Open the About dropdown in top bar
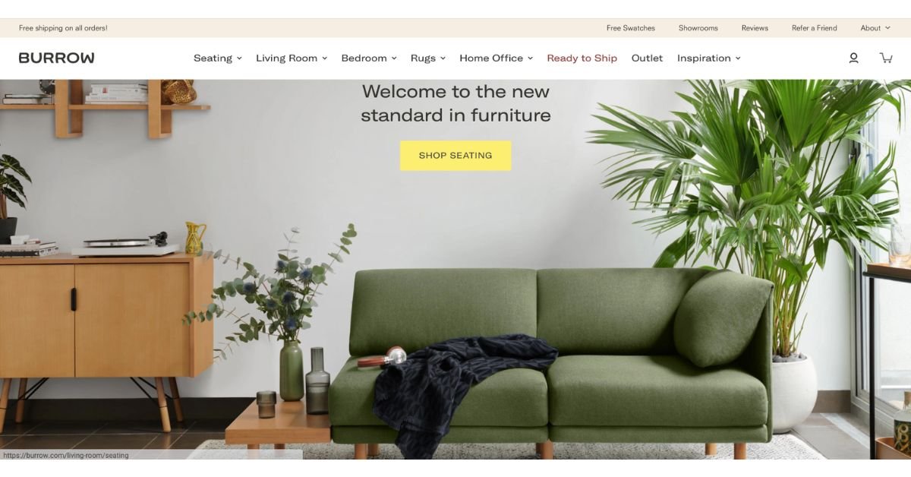The image size is (911, 477). coord(875,28)
